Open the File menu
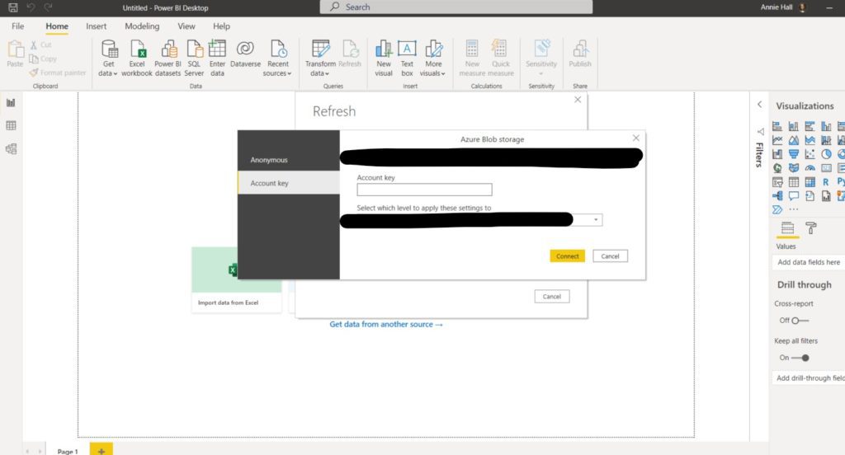The width and height of the screenshot is (845, 455). tap(18, 26)
